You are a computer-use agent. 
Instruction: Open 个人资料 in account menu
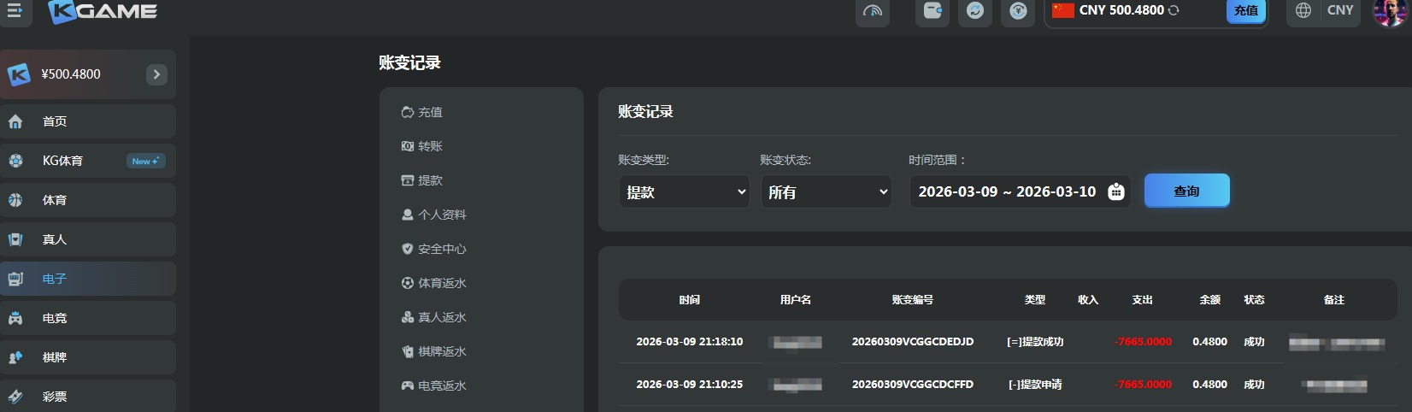coord(434,215)
